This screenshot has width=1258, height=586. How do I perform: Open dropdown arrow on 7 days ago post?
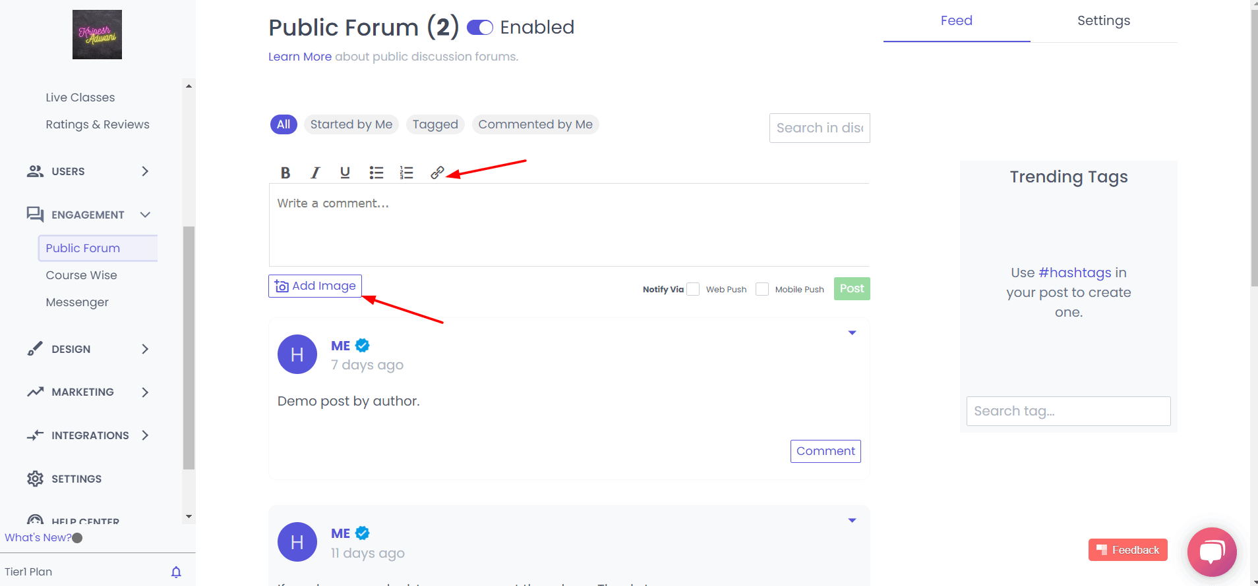pyautogui.click(x=852, y=333)
